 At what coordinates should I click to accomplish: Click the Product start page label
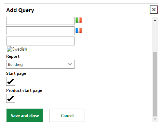[24, 91]
